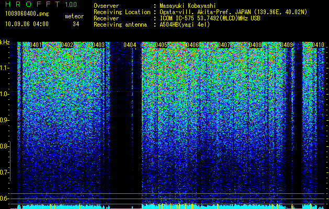Click the 0406 time marker
Screen dimensions: 329x209
coord(192,45)
